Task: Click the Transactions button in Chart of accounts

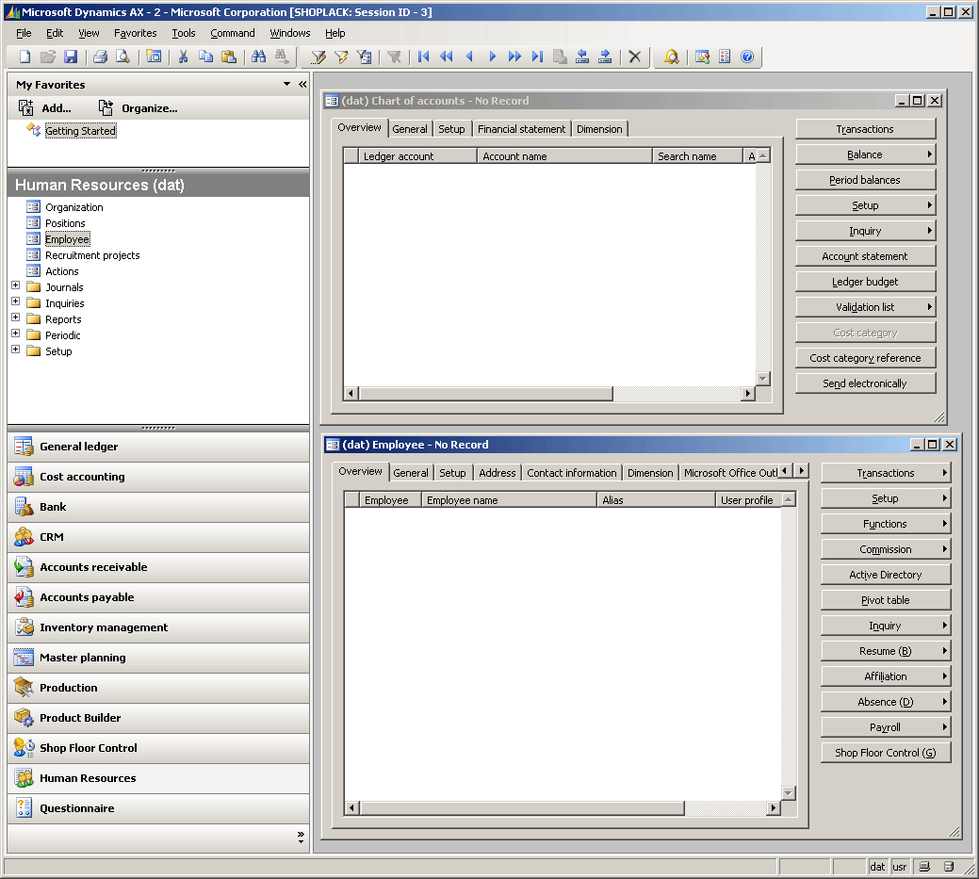Action: click(865, 129)
